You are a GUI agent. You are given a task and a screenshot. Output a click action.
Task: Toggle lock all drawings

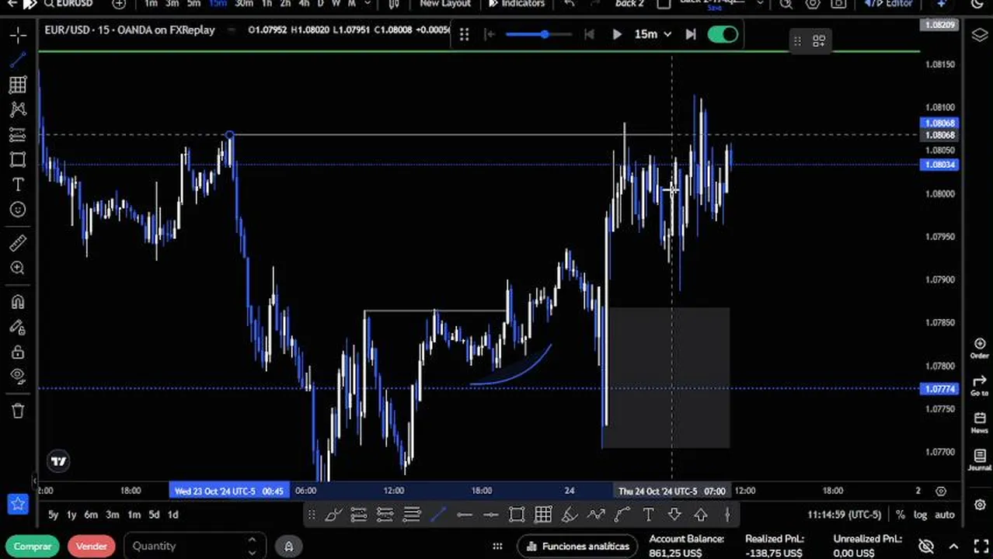click(18, 352)
